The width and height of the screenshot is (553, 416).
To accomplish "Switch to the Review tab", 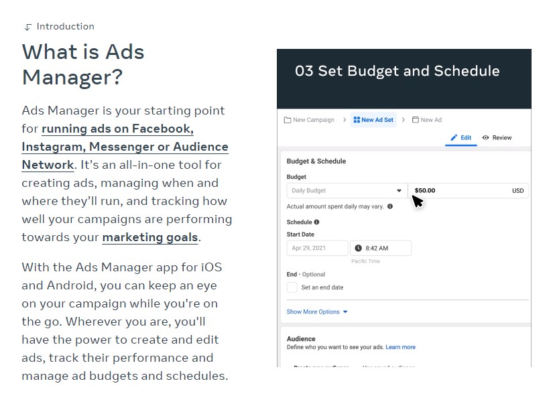I will pos(497,137).
